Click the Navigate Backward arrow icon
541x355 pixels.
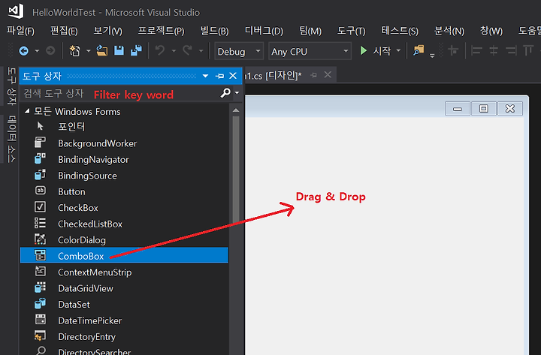[24, 51]
